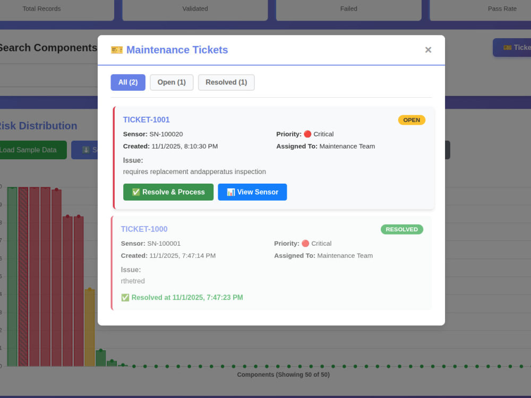Click View Sensor for TICKET-1001
This screenshot has height=398, width=531.
[252, 192]
